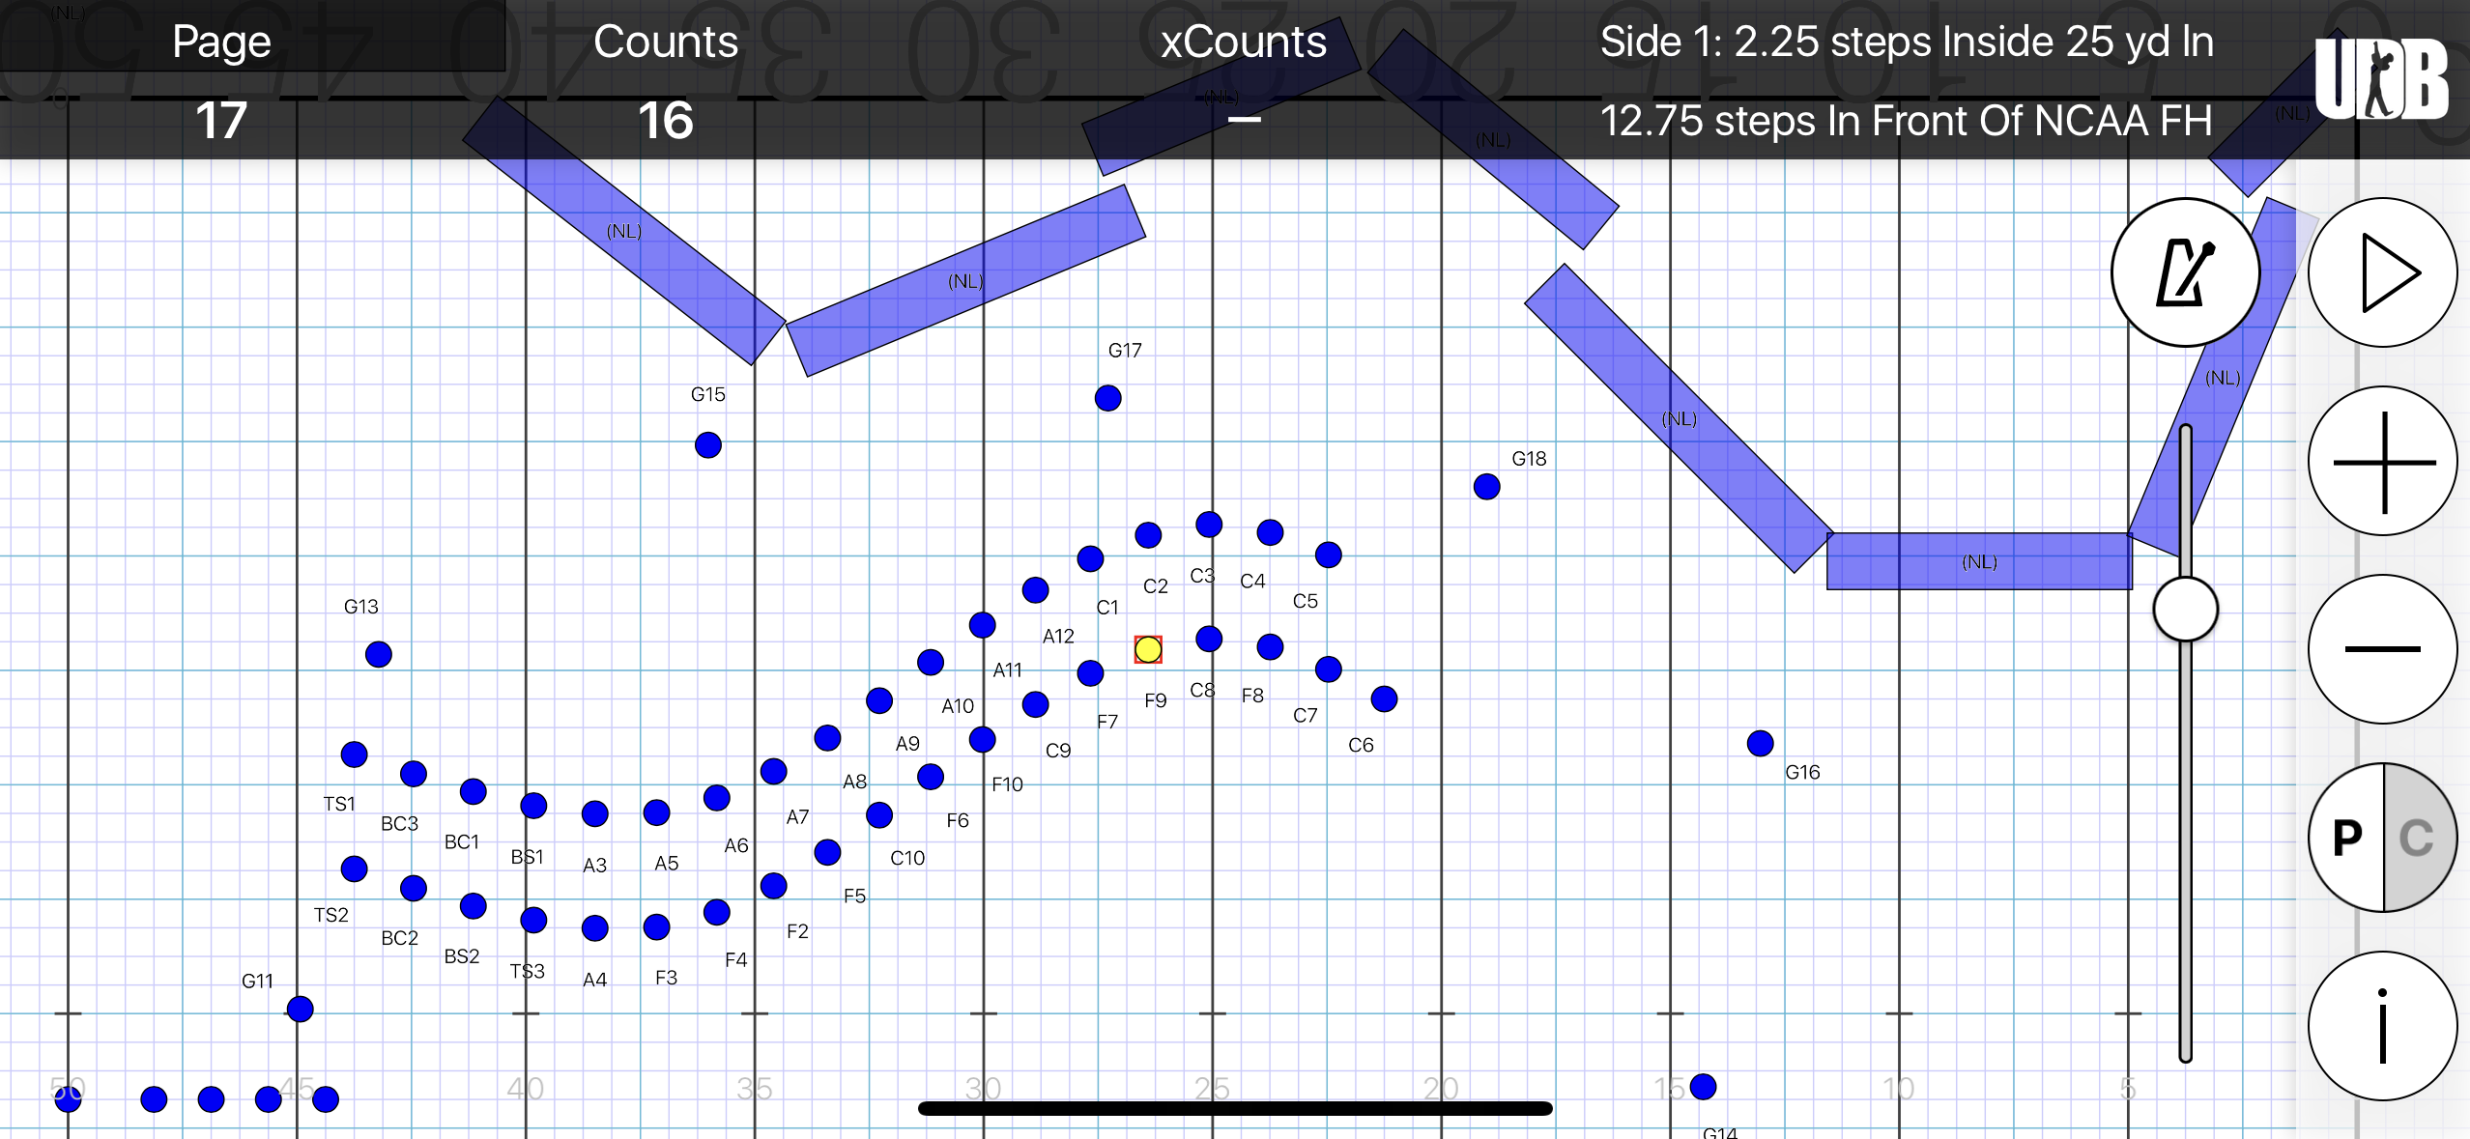Select performer dot C10
The height and width of the screenshot is (1139, 2470).
tap(879, 815)
